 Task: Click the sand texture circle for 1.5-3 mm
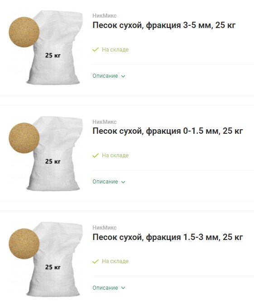point(24,244)
